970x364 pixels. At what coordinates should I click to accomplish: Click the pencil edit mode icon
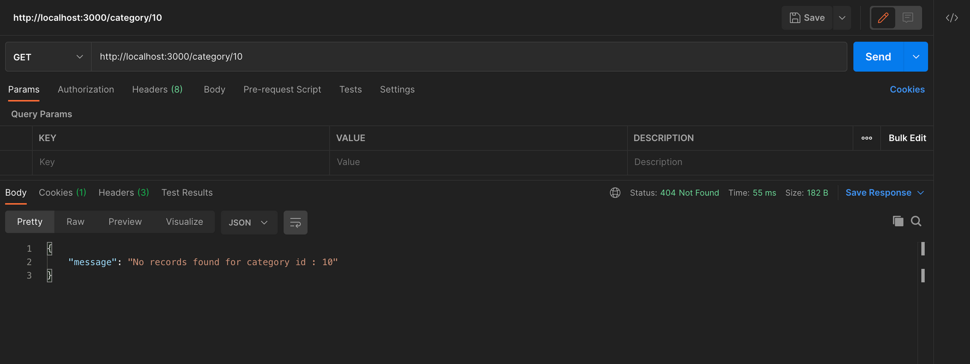[x=883, y=18]
